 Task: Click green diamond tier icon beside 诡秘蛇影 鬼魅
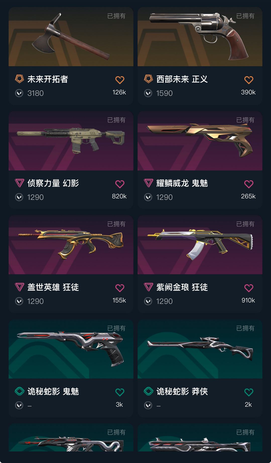coord(19,391)
